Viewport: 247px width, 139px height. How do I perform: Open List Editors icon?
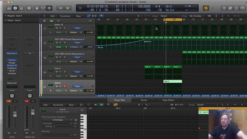224,8
